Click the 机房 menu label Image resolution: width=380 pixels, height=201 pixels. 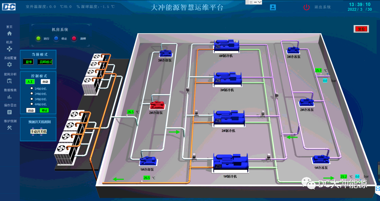(x=9, y=42)
